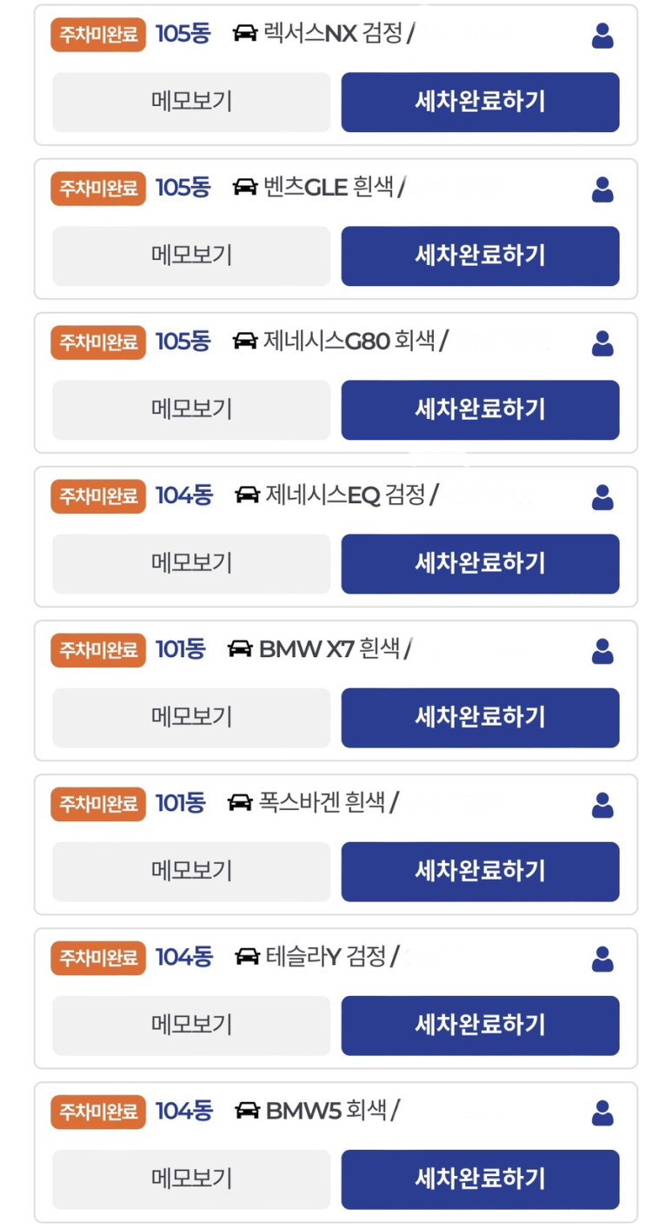
Task: Tap the person icon on 폭스바겐 row
Action: 602,805
